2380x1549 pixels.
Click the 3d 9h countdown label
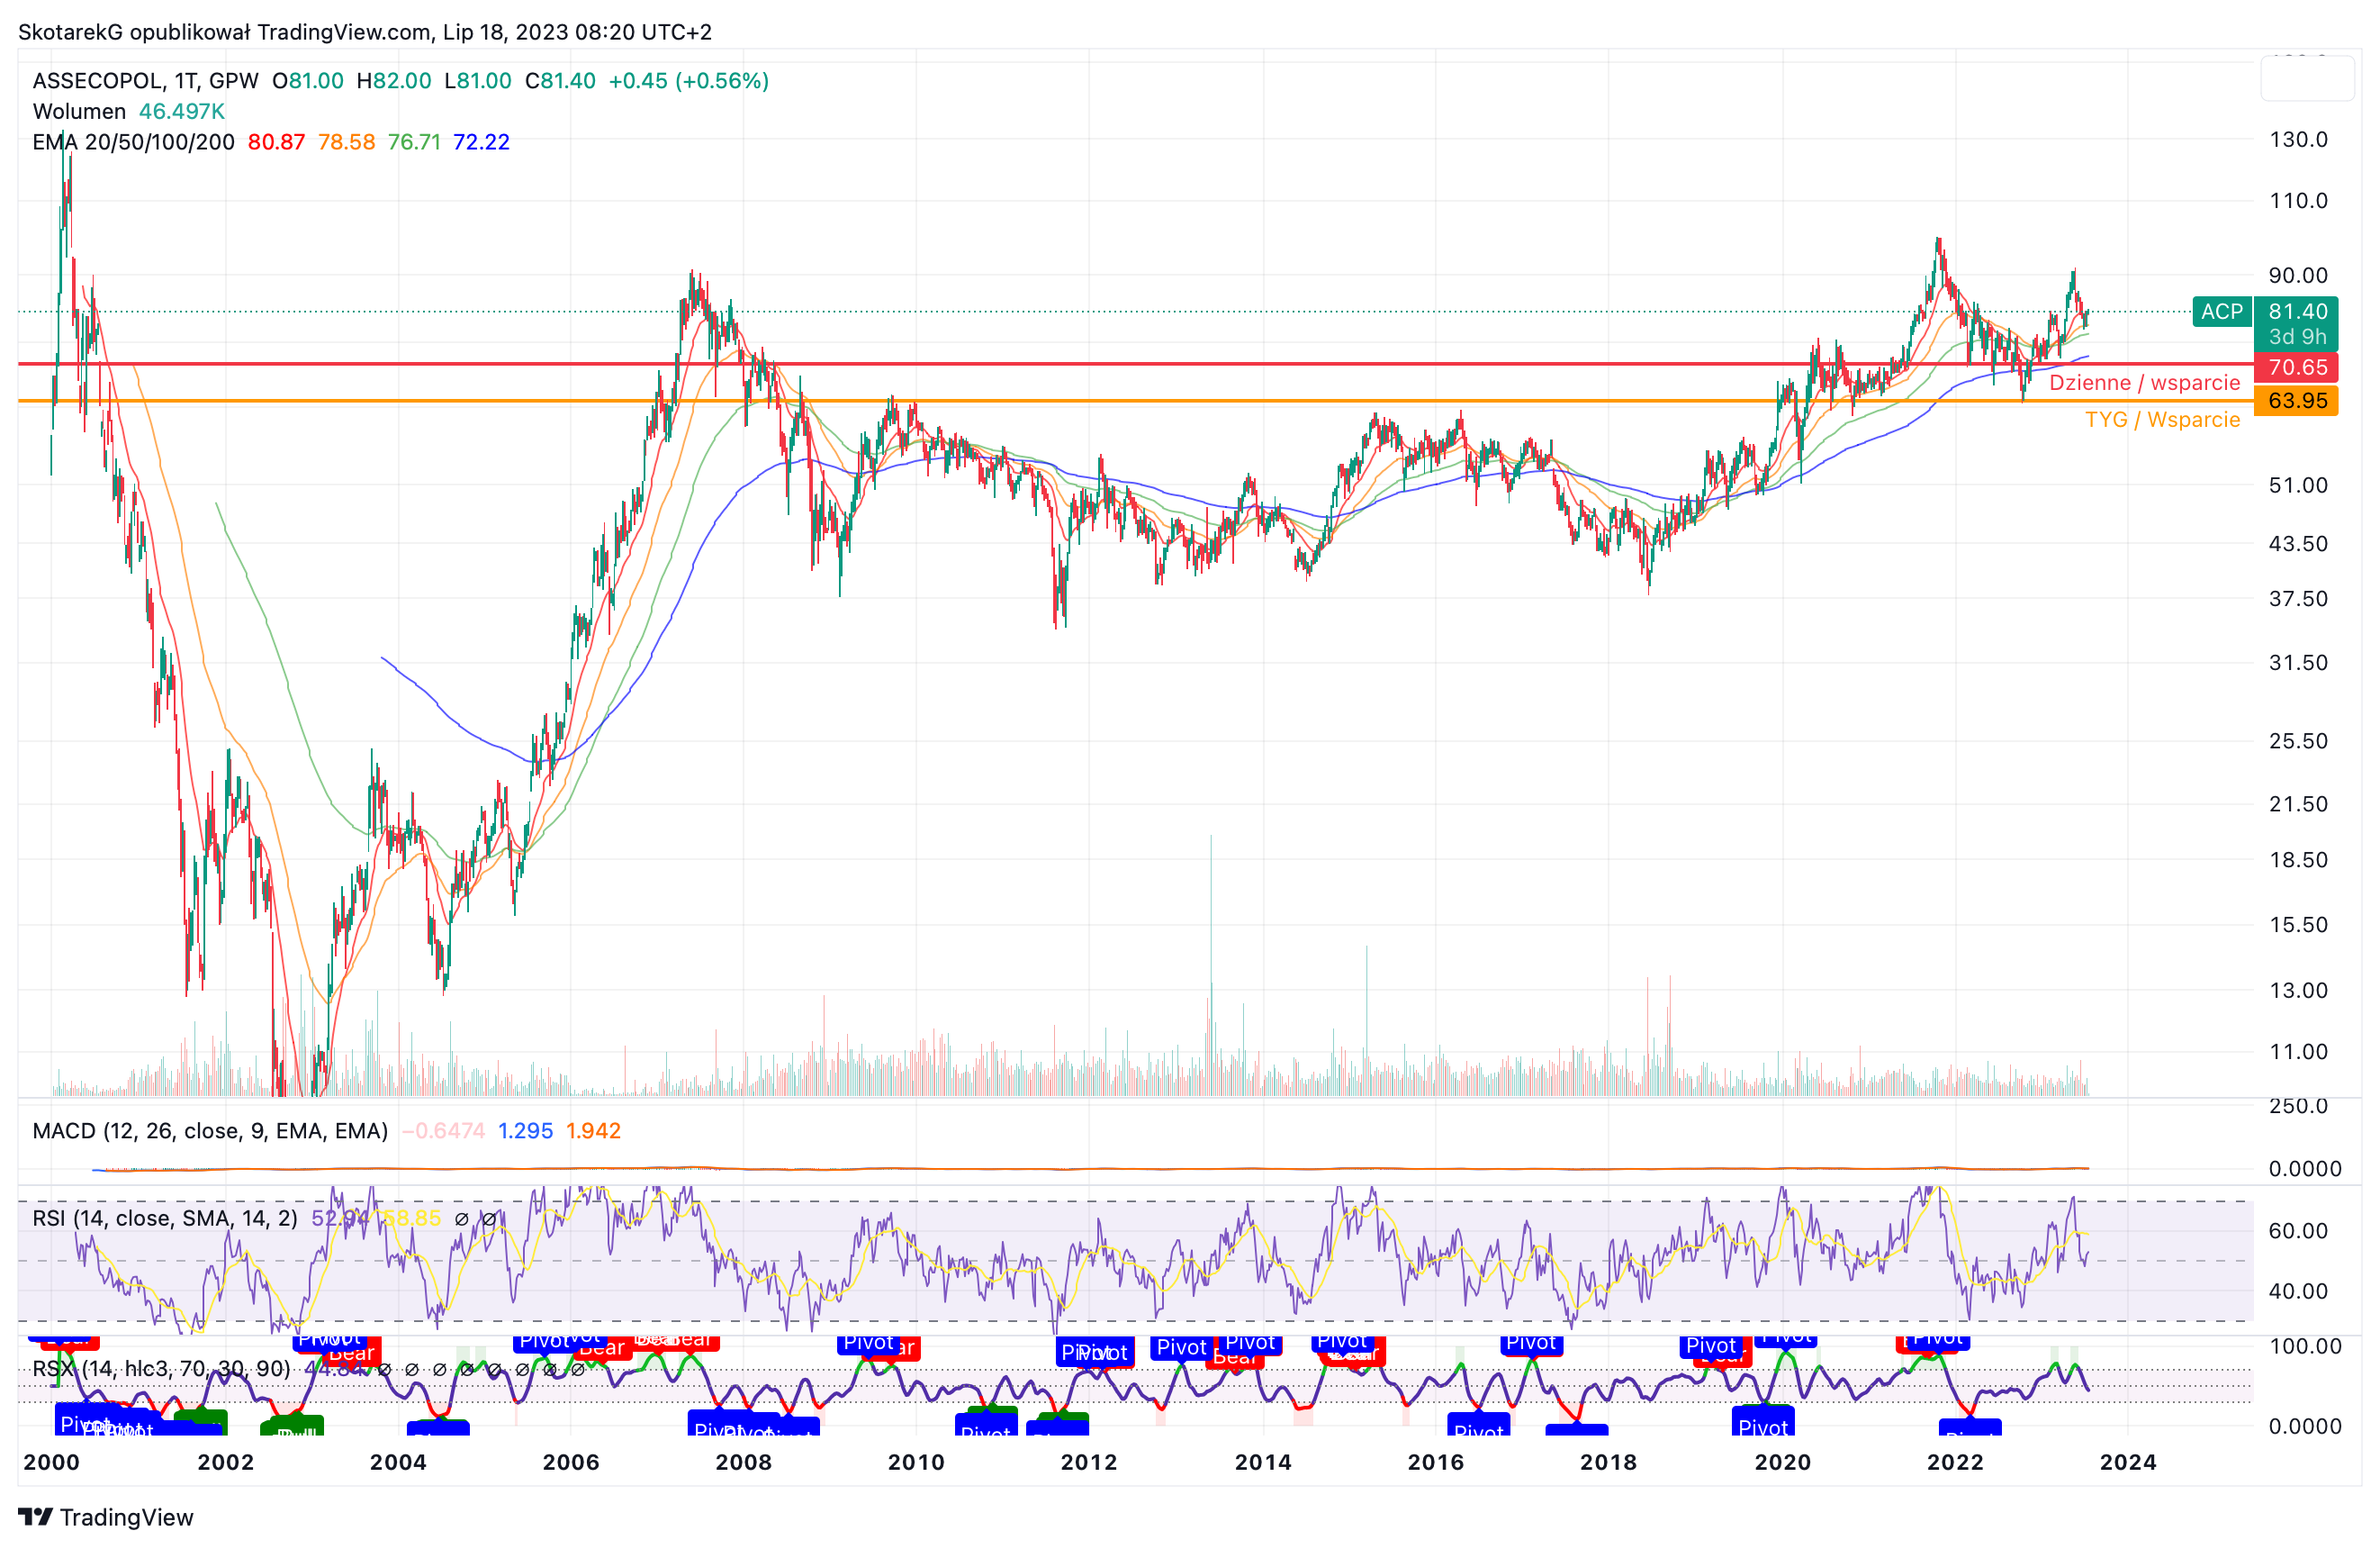coord(2297,337)
